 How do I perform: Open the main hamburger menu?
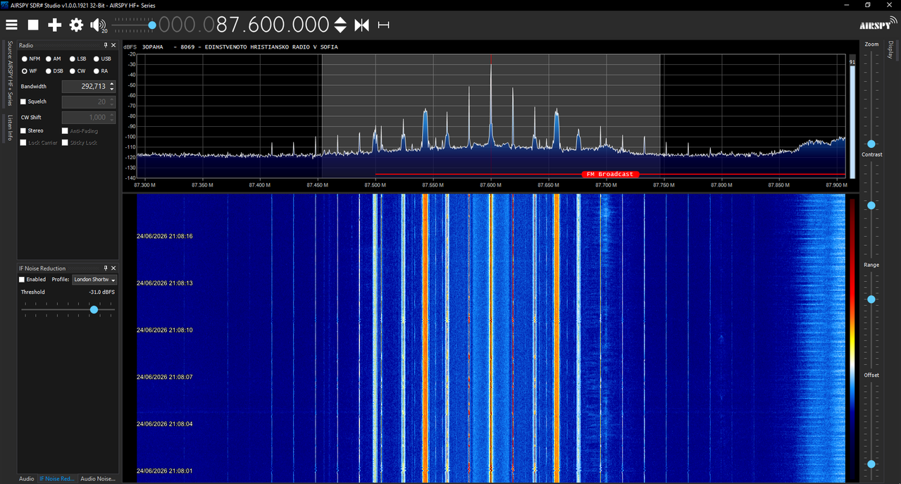tap(11, 25)
